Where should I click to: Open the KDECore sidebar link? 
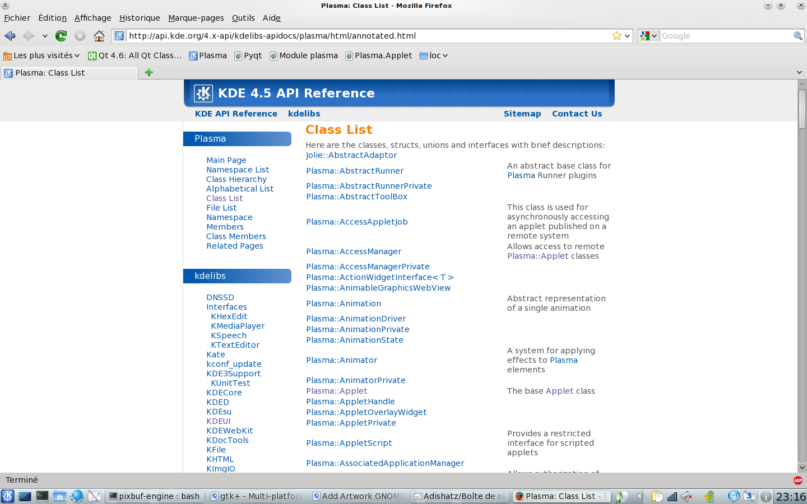tap(224, 393)
